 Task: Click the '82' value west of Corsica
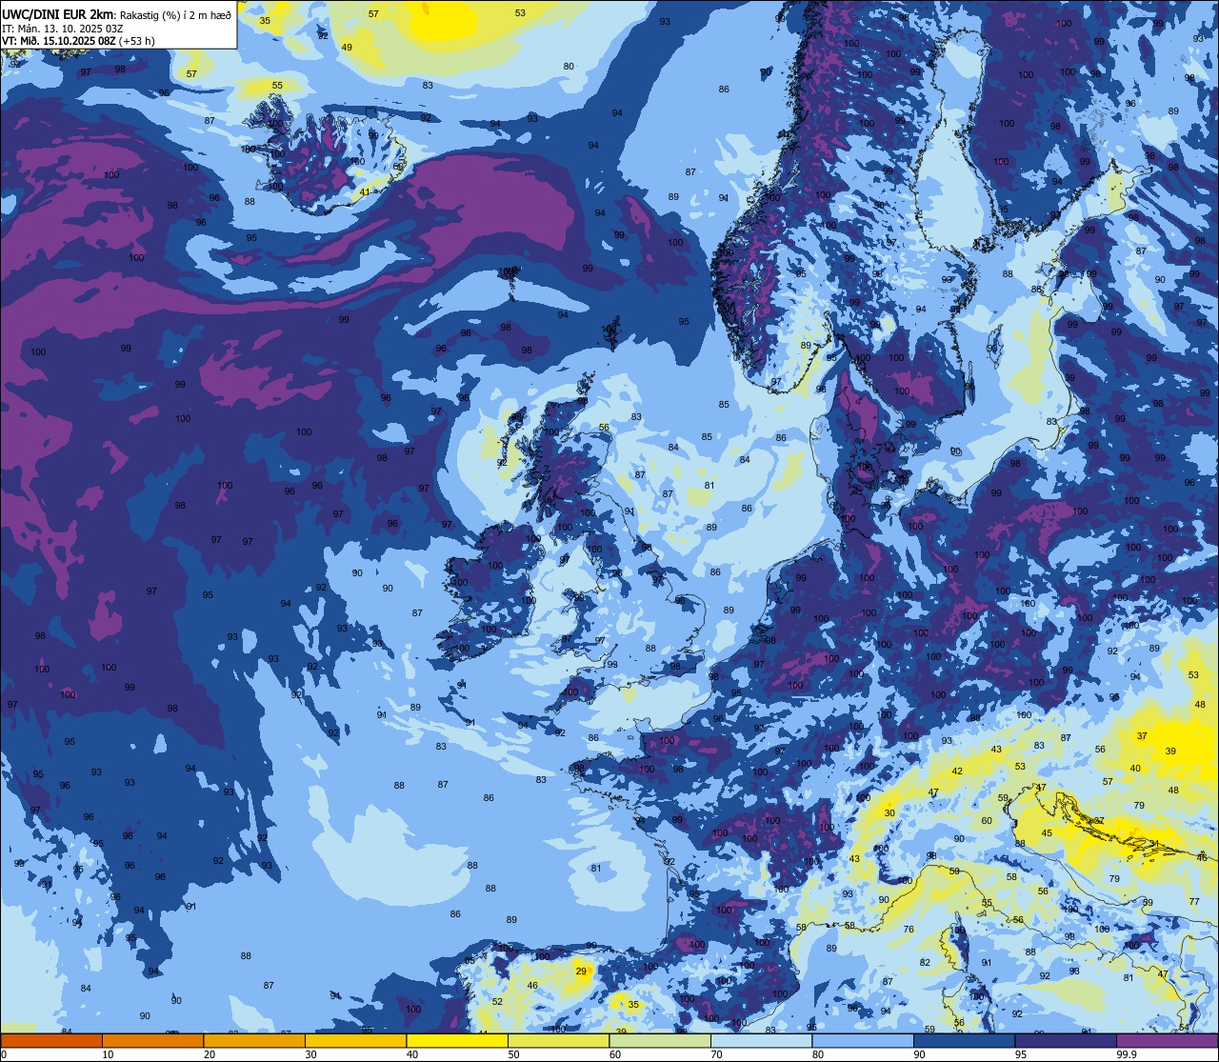[925, 962]
